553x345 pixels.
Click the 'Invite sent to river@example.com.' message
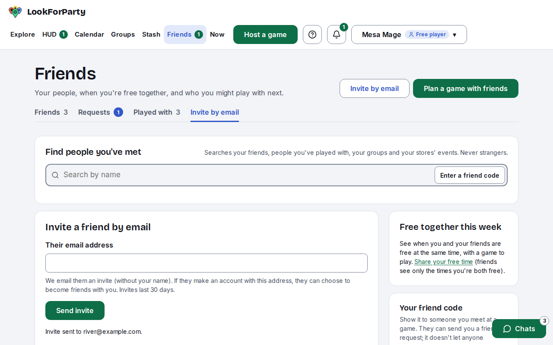[x=94, y=332]
